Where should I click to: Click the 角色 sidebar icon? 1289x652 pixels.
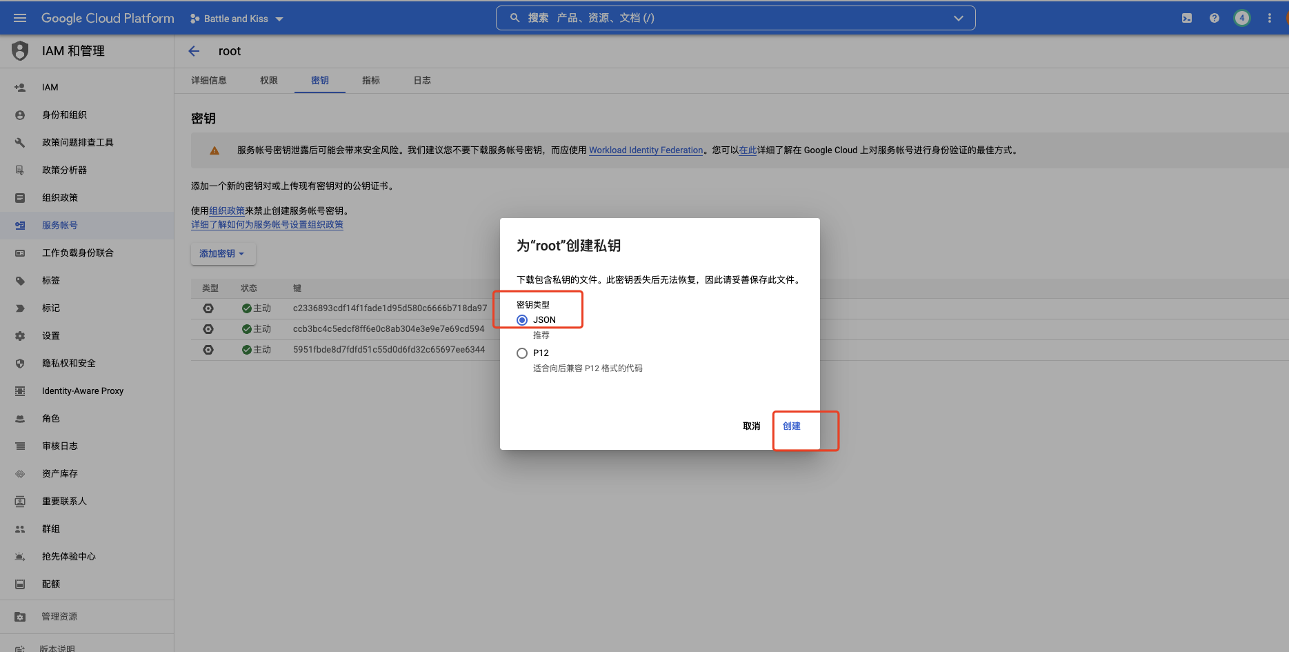20,419
